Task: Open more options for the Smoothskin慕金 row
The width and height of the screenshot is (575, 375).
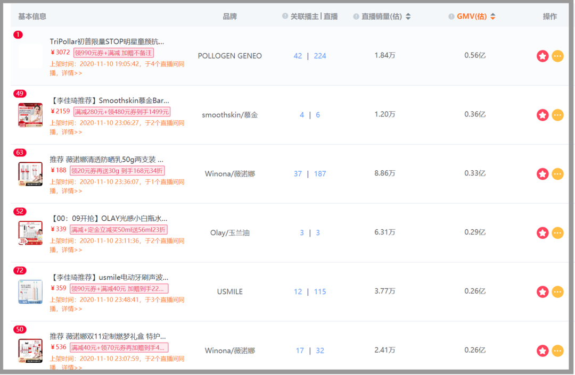Action: click(557, 115)
